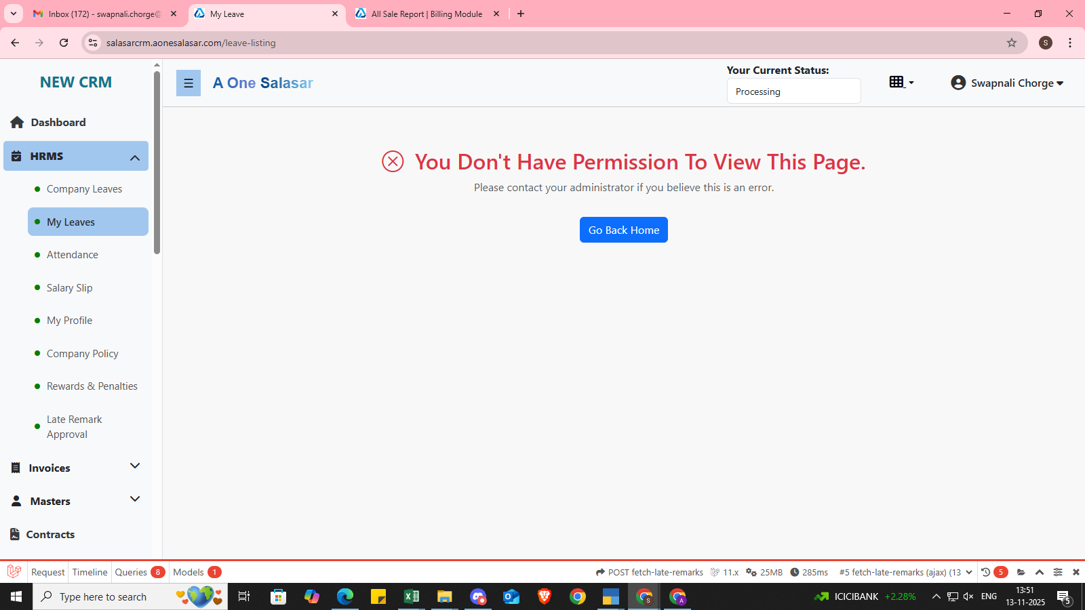Open the Queries debugbar tab
The height and width of the screenshot is (610, 1085).
coord(132,572)
